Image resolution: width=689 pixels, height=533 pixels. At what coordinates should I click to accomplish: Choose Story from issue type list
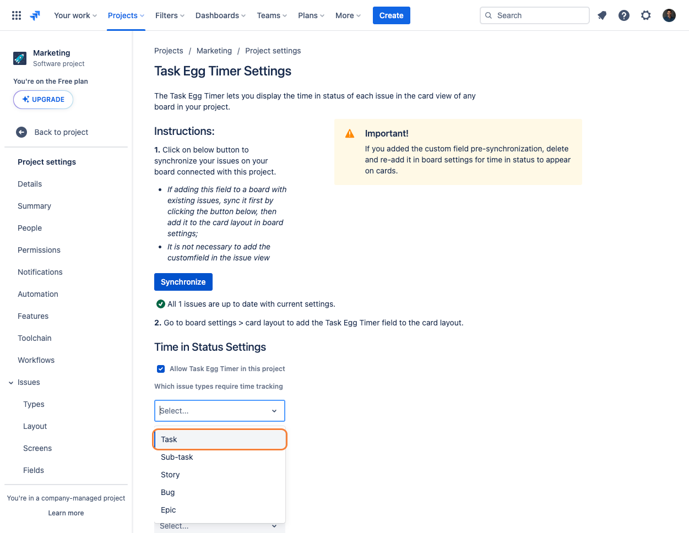tap(220, 475)
